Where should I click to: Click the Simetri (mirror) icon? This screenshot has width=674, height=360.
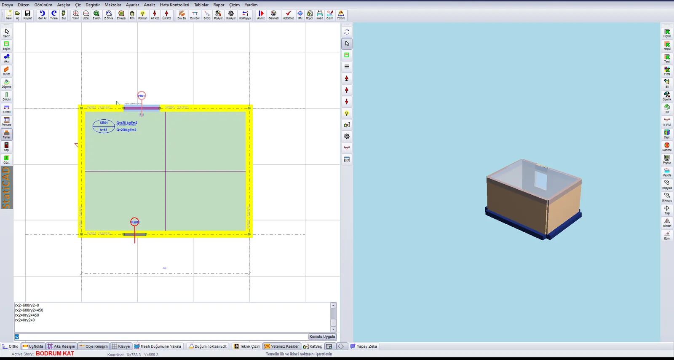[x=667, y=223]
